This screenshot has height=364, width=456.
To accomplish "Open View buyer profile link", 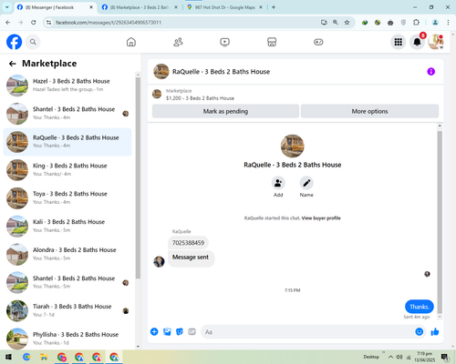I will (x=321, y=218).
